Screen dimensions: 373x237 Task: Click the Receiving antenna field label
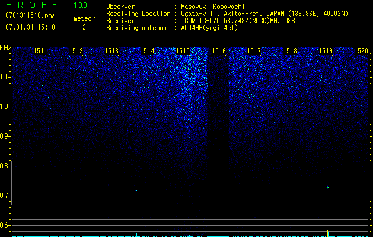pos(136,28)
